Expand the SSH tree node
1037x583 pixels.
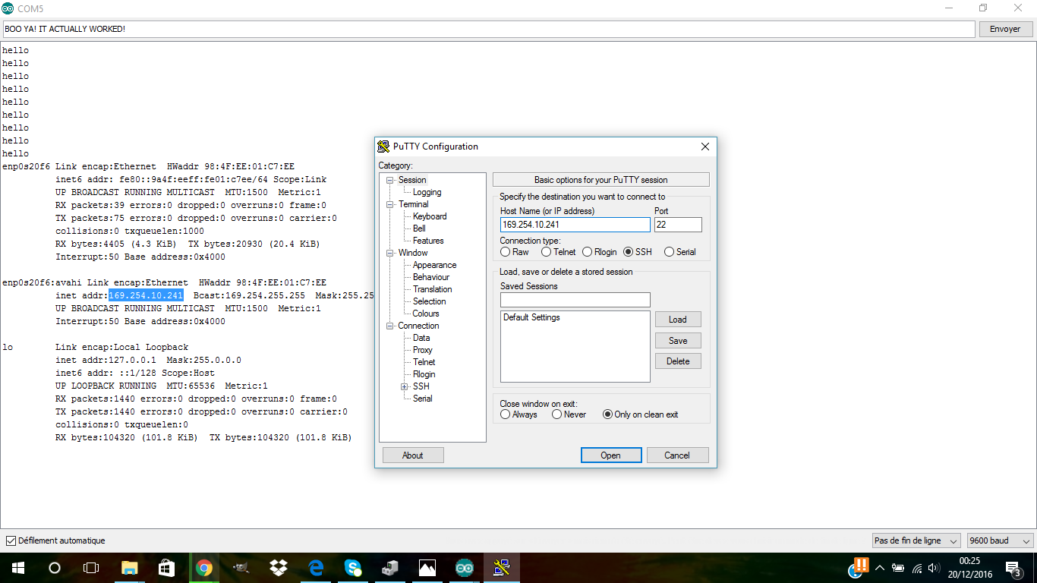pos(405,387)
